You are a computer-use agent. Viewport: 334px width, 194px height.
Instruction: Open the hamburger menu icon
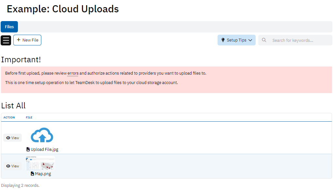[6, 40]
